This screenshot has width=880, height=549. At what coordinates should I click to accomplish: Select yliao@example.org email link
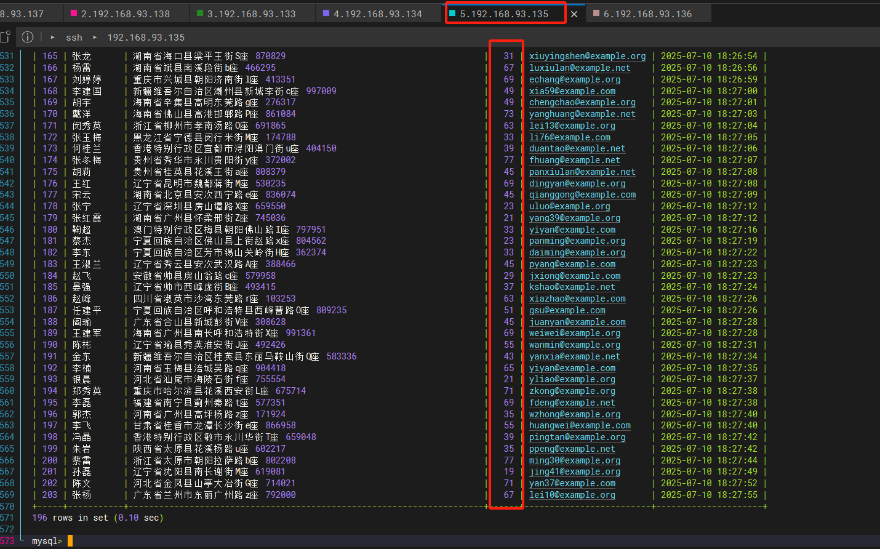pyautogui.click(x=572, y=379)
